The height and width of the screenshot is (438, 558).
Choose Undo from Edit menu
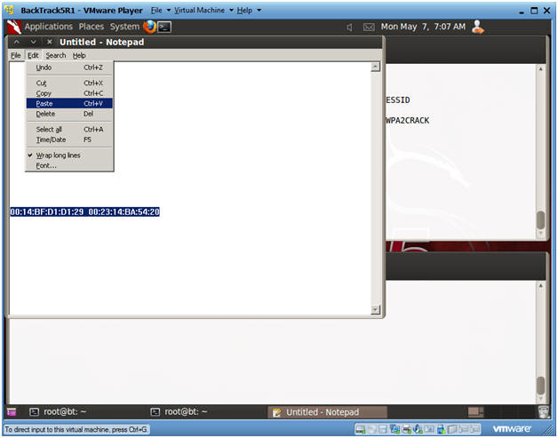[69, 68]
